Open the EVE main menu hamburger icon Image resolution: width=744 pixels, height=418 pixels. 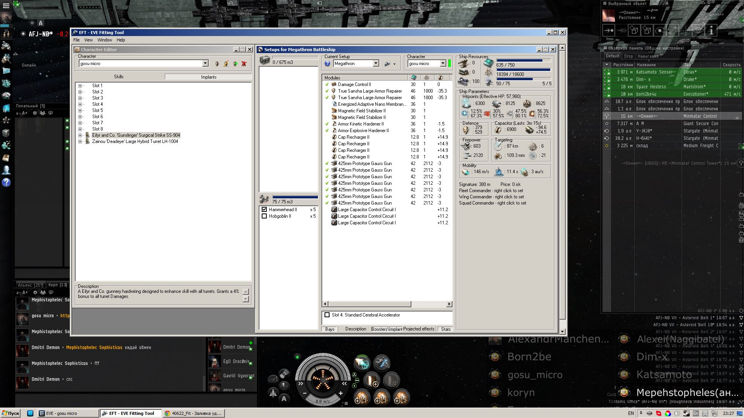coord(6,6)
